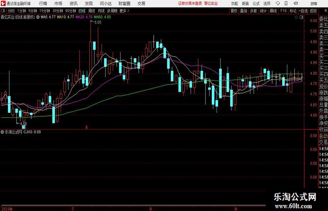The height and width of the screenshot is (211, 328).
Task: Click the 9 month marker on timeline
Action: 236,209
